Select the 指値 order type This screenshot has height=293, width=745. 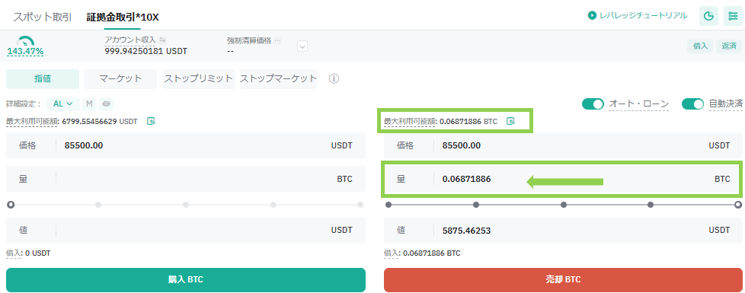(x=43, y=79)
